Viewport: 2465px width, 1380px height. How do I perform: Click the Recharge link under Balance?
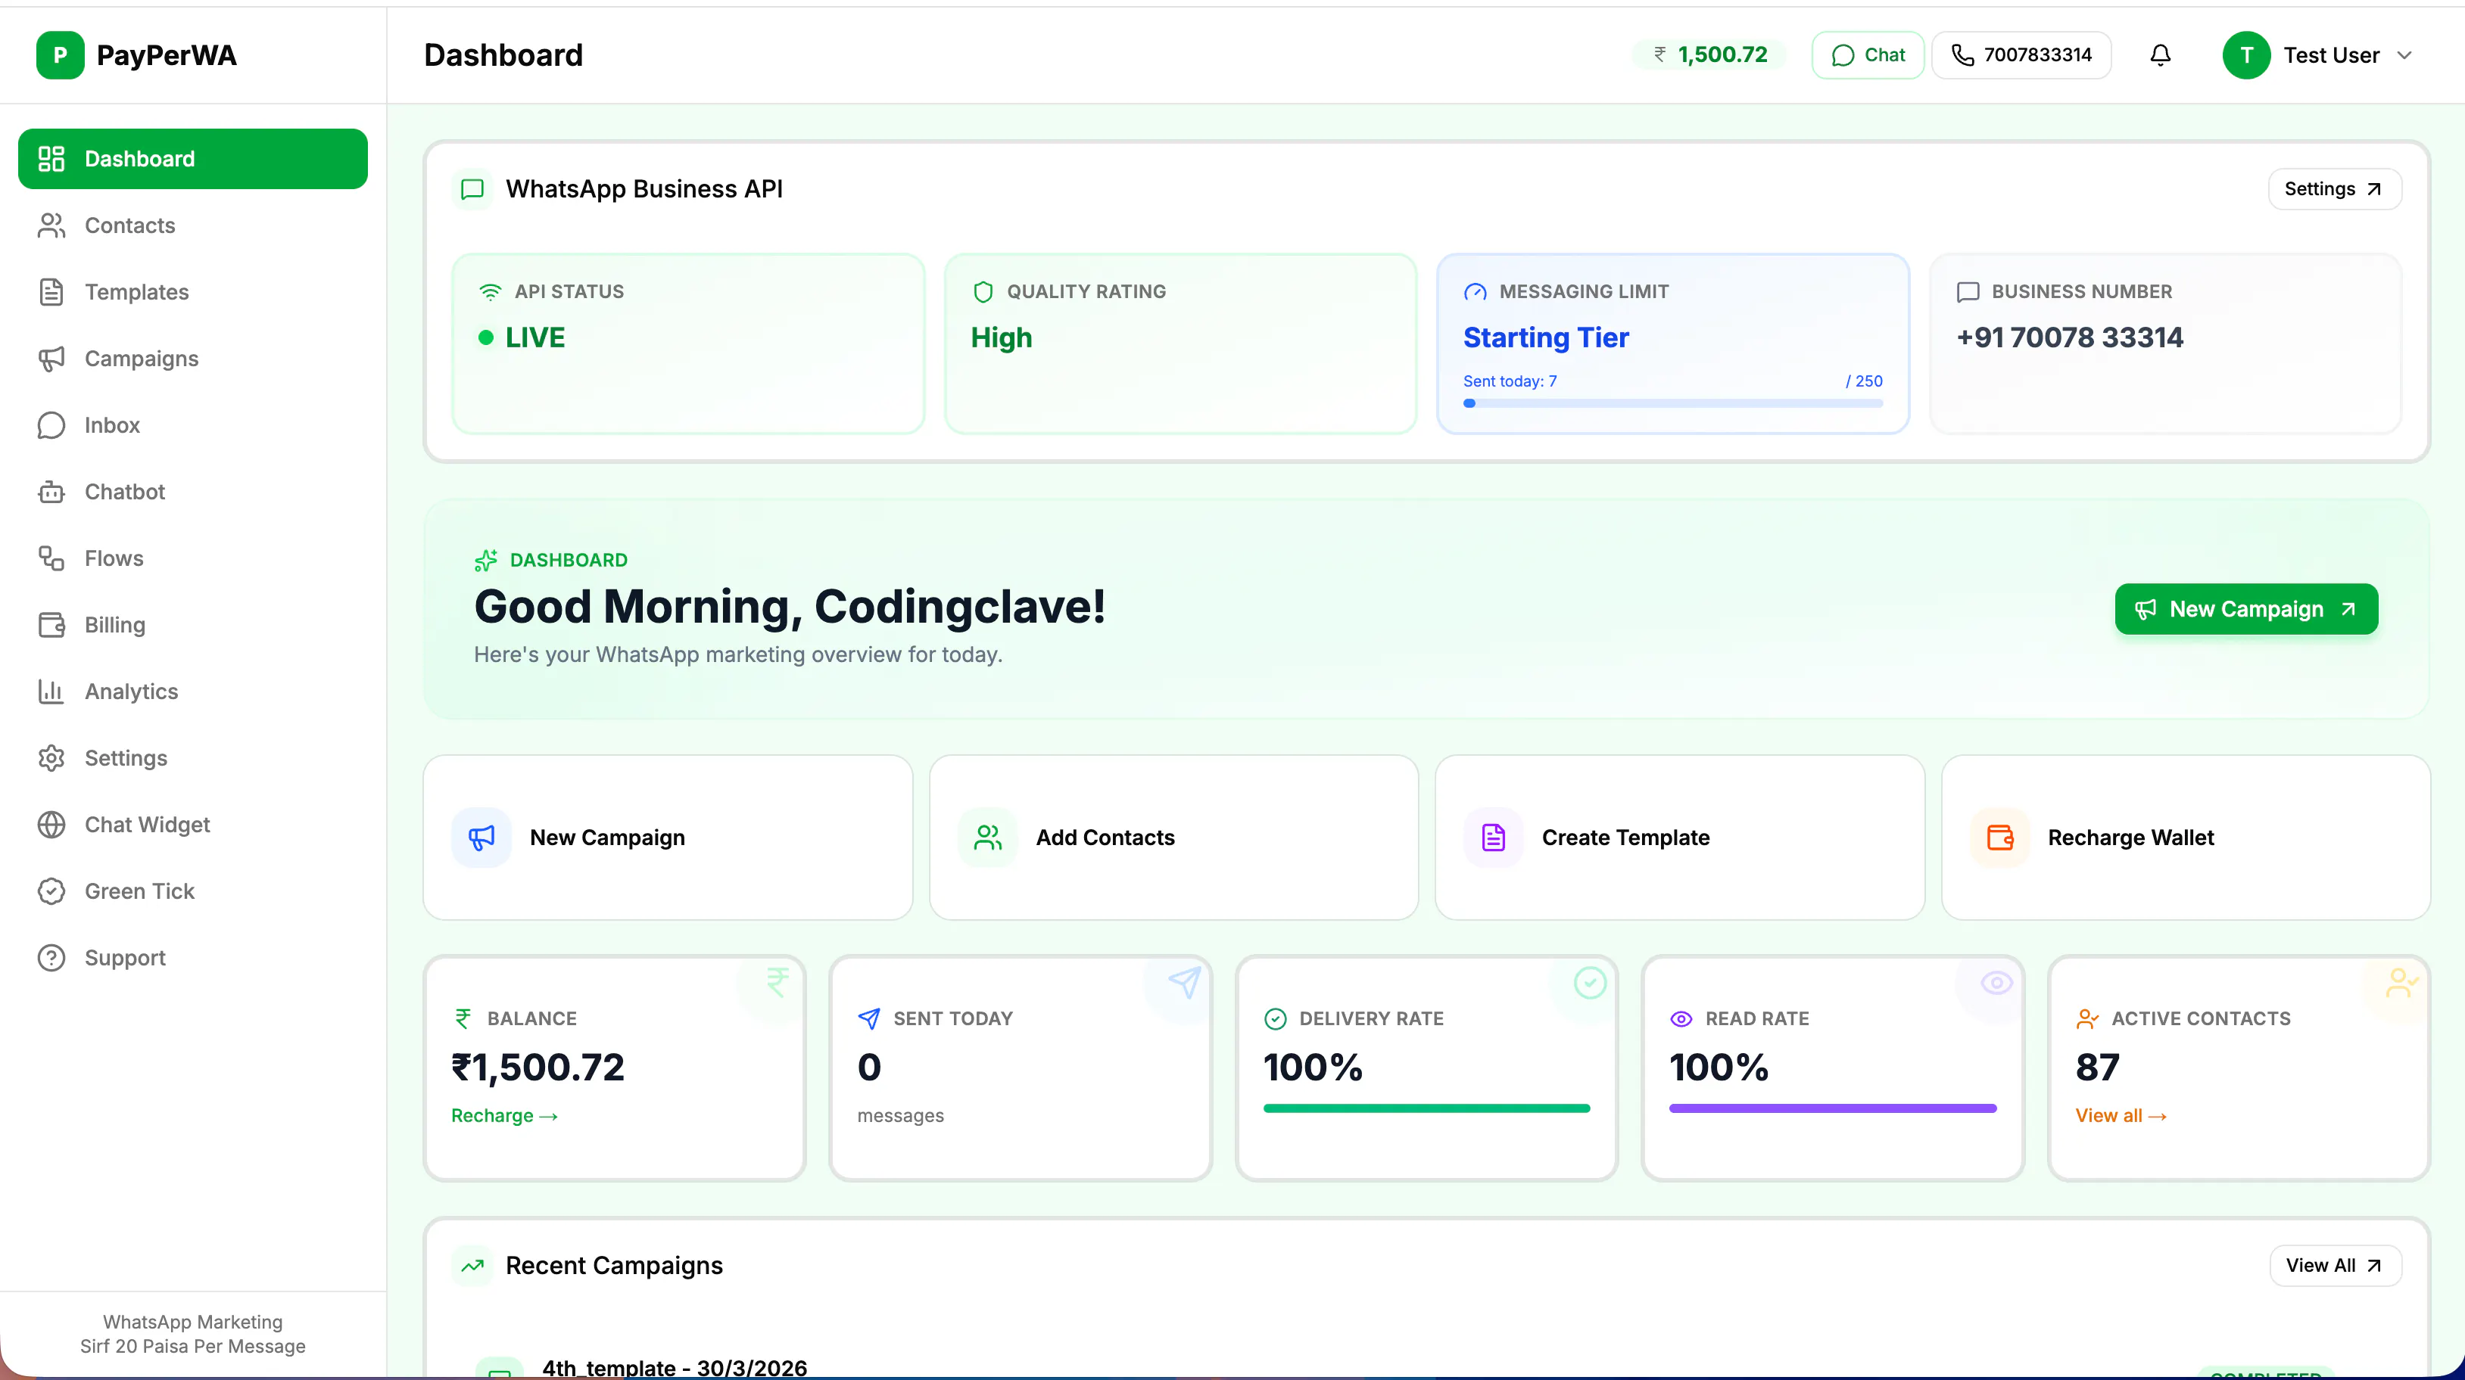(x=504, y=1116)
